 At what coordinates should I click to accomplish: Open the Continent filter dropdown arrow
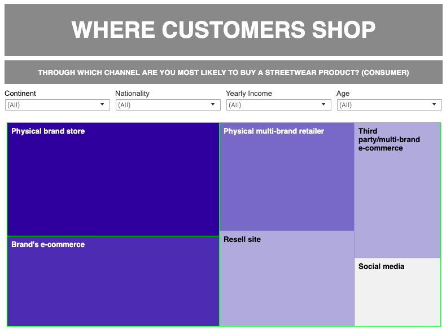pos(102,105)
